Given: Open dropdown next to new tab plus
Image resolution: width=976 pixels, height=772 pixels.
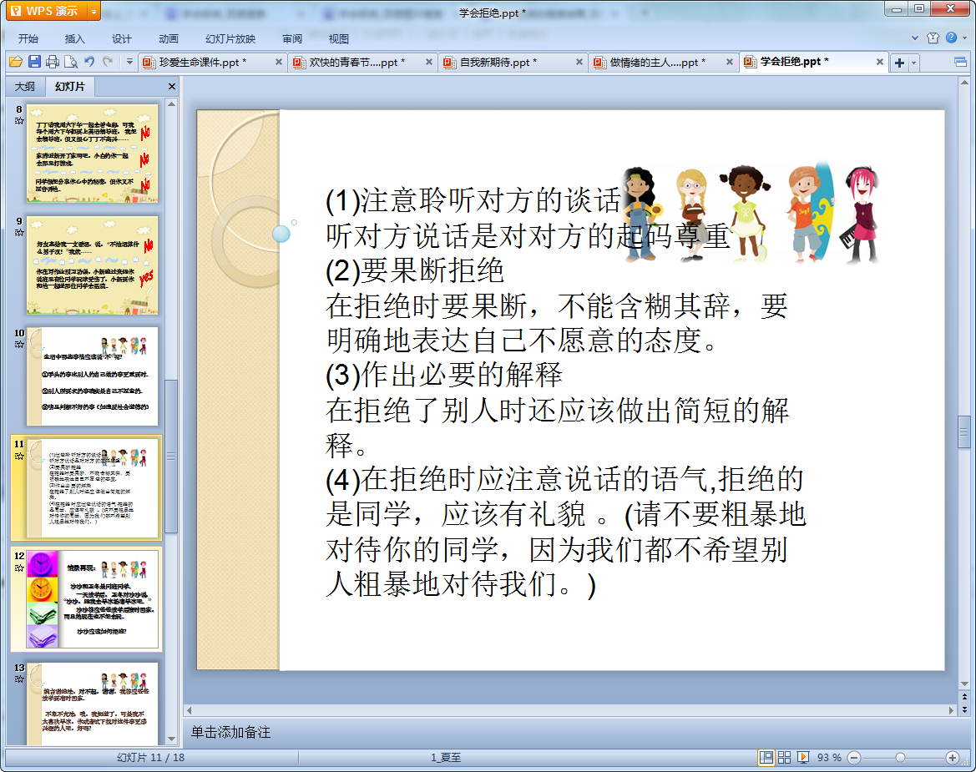Looking at the screenshot, I should (913, 63).
